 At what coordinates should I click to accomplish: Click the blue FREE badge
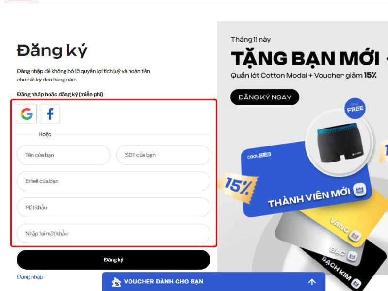(355, 109)
